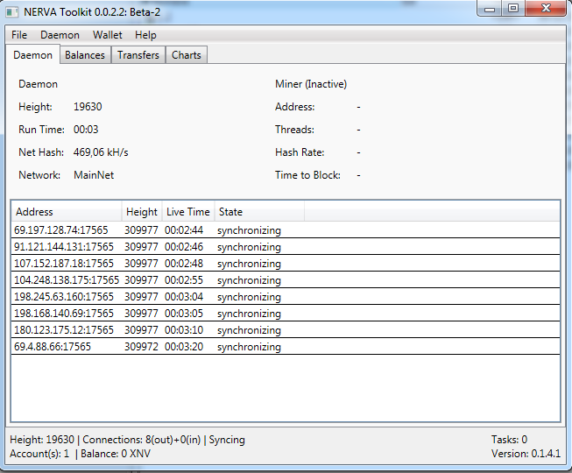
Task: Open the File menu
Action: (x=19, y=35)
